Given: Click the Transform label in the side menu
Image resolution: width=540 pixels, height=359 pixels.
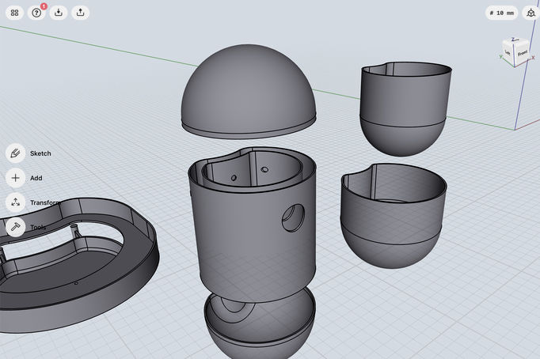Looking at the screenshot, I should (45, 202).
